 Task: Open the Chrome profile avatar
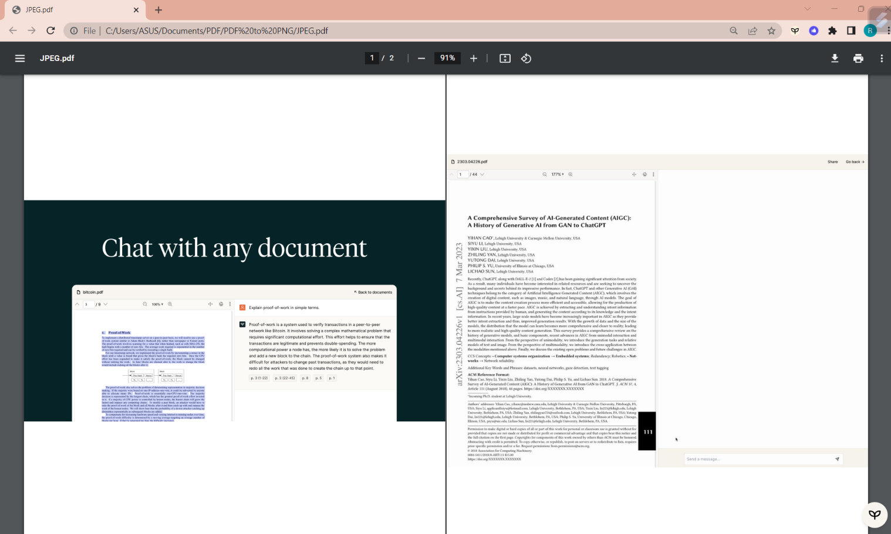[x=870, y=30]
